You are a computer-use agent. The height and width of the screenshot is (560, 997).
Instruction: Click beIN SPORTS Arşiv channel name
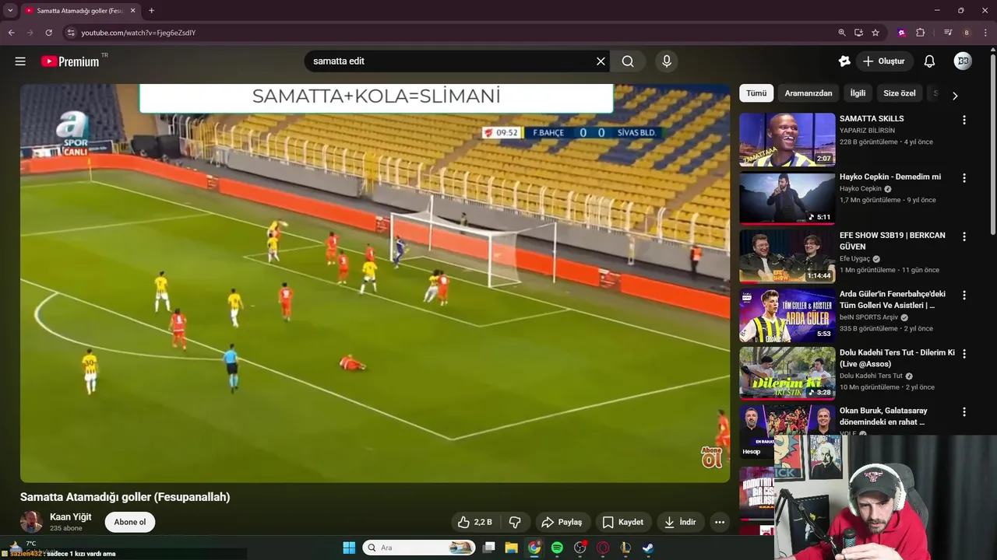[868, 317]
